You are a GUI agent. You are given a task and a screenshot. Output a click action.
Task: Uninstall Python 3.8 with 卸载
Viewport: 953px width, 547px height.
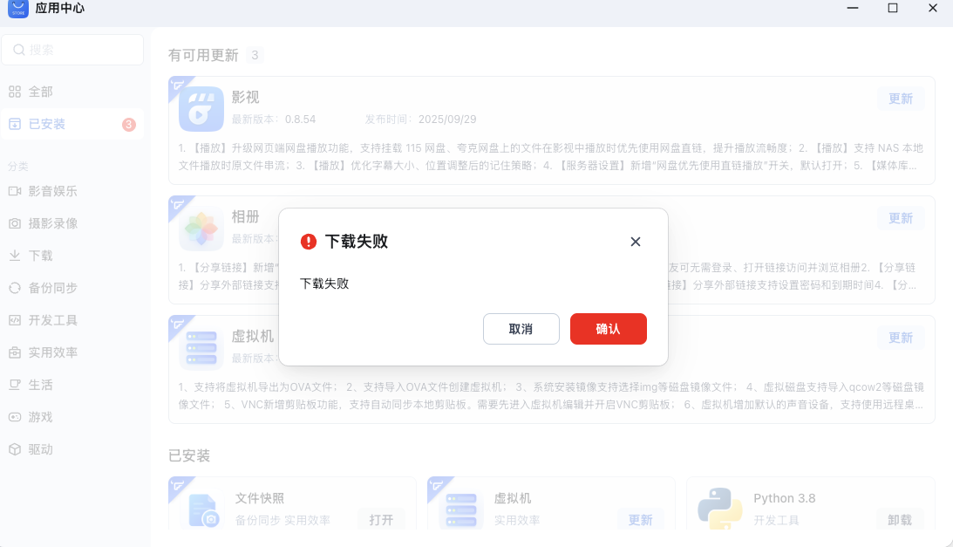click(x=900, y=520)
